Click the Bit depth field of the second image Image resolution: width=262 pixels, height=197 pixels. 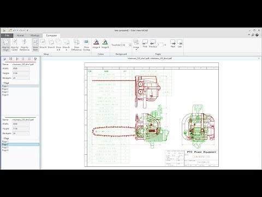click(x=21, y=134)
